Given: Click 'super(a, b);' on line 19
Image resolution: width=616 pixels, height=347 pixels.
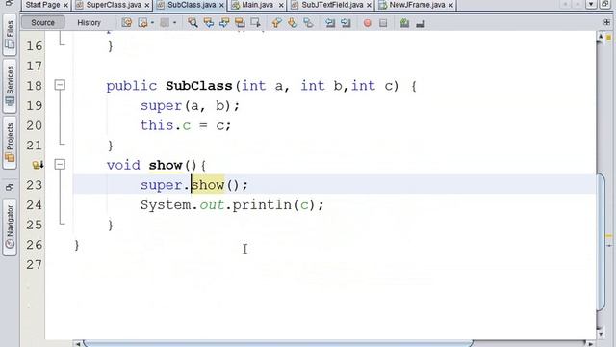Looking at the screenshot, I should coord(191,106).
